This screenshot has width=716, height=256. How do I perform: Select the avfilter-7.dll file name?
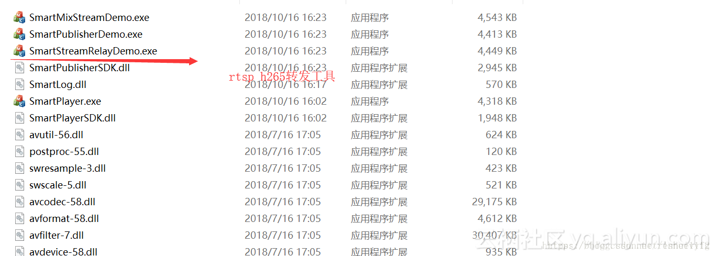(57, 235)
